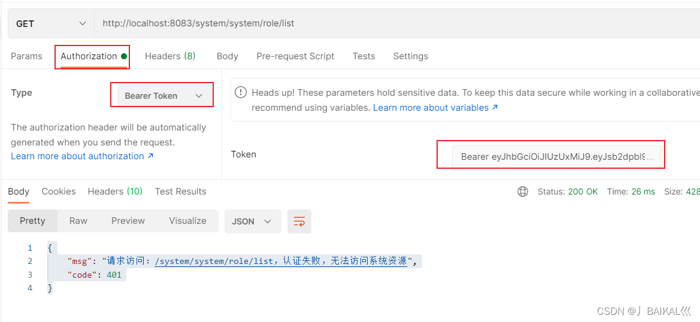Click the wrap lines icon in response toolbar
Image resolution: width=700 pixels, height=322 pixels.
click(x=299, y=221)
